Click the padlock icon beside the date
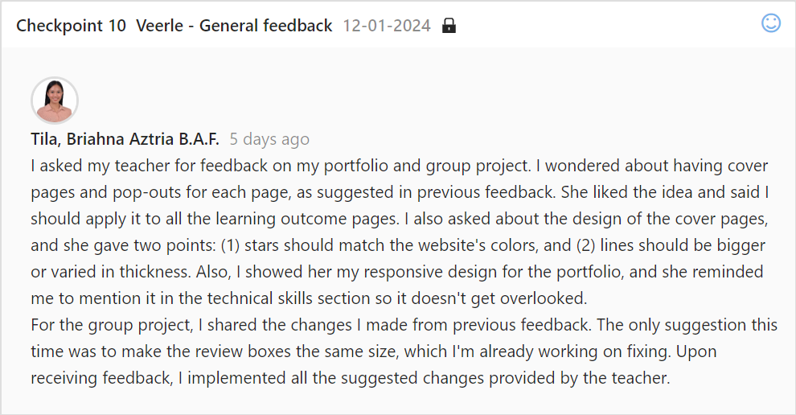The image size is (796, 415). pyautogui.click(x=449, y=26)
